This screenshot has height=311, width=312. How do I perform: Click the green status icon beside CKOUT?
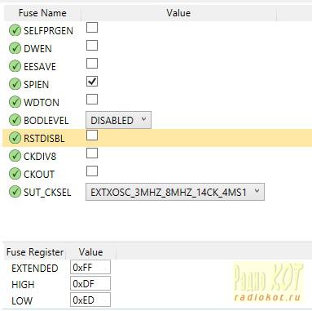(15, 174)
